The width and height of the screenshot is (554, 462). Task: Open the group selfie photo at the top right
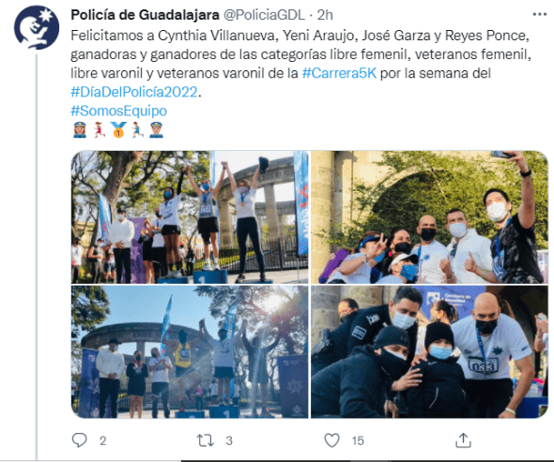click(429, 217)
